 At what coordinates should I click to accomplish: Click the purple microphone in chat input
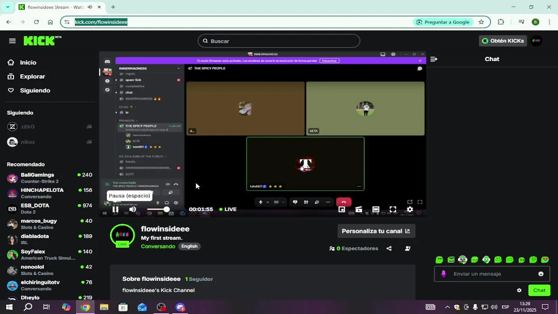coord(443,274)
